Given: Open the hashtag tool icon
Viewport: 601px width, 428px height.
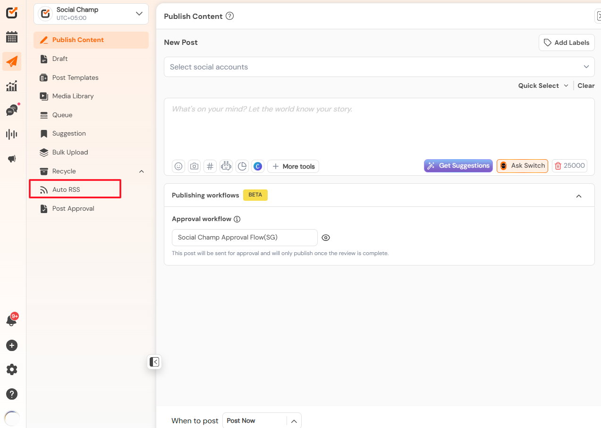Looking at the screenshot, I should [210, 166].
